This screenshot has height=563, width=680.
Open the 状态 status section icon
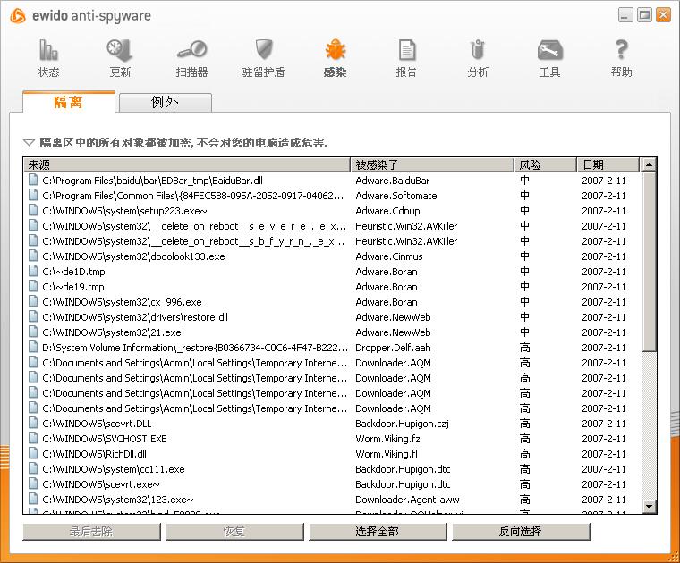pyautogui.click(x=48, y=50)
